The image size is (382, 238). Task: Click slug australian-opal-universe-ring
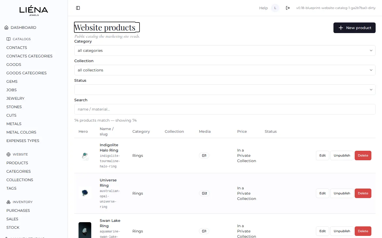click(110, 199)
